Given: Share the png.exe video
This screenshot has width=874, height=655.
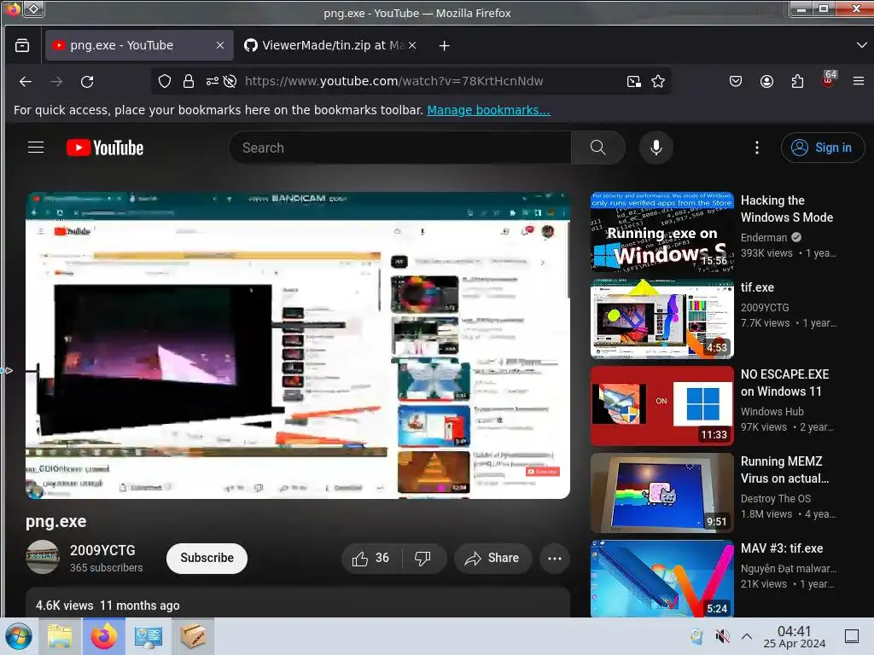Looking at the screenshot, I should tap(492, 558).
